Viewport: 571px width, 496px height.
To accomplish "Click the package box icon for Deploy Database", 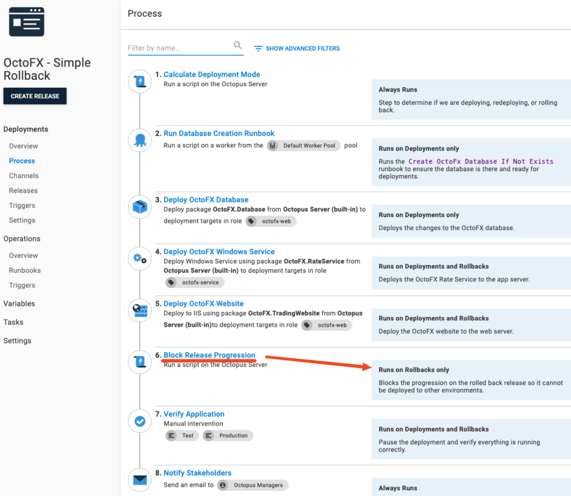I will (x=140, y=207).
